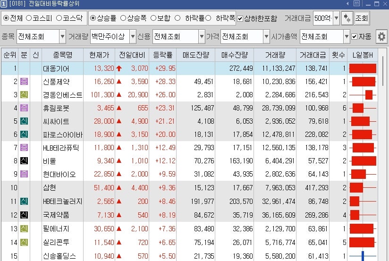389x261 pixels.
Task: Click the 증 badge for 신풍제약
Action: (x=24, y=81)
